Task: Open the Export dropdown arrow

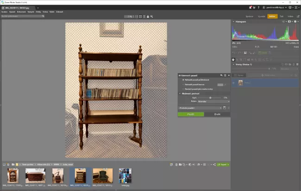Action: 228,165
